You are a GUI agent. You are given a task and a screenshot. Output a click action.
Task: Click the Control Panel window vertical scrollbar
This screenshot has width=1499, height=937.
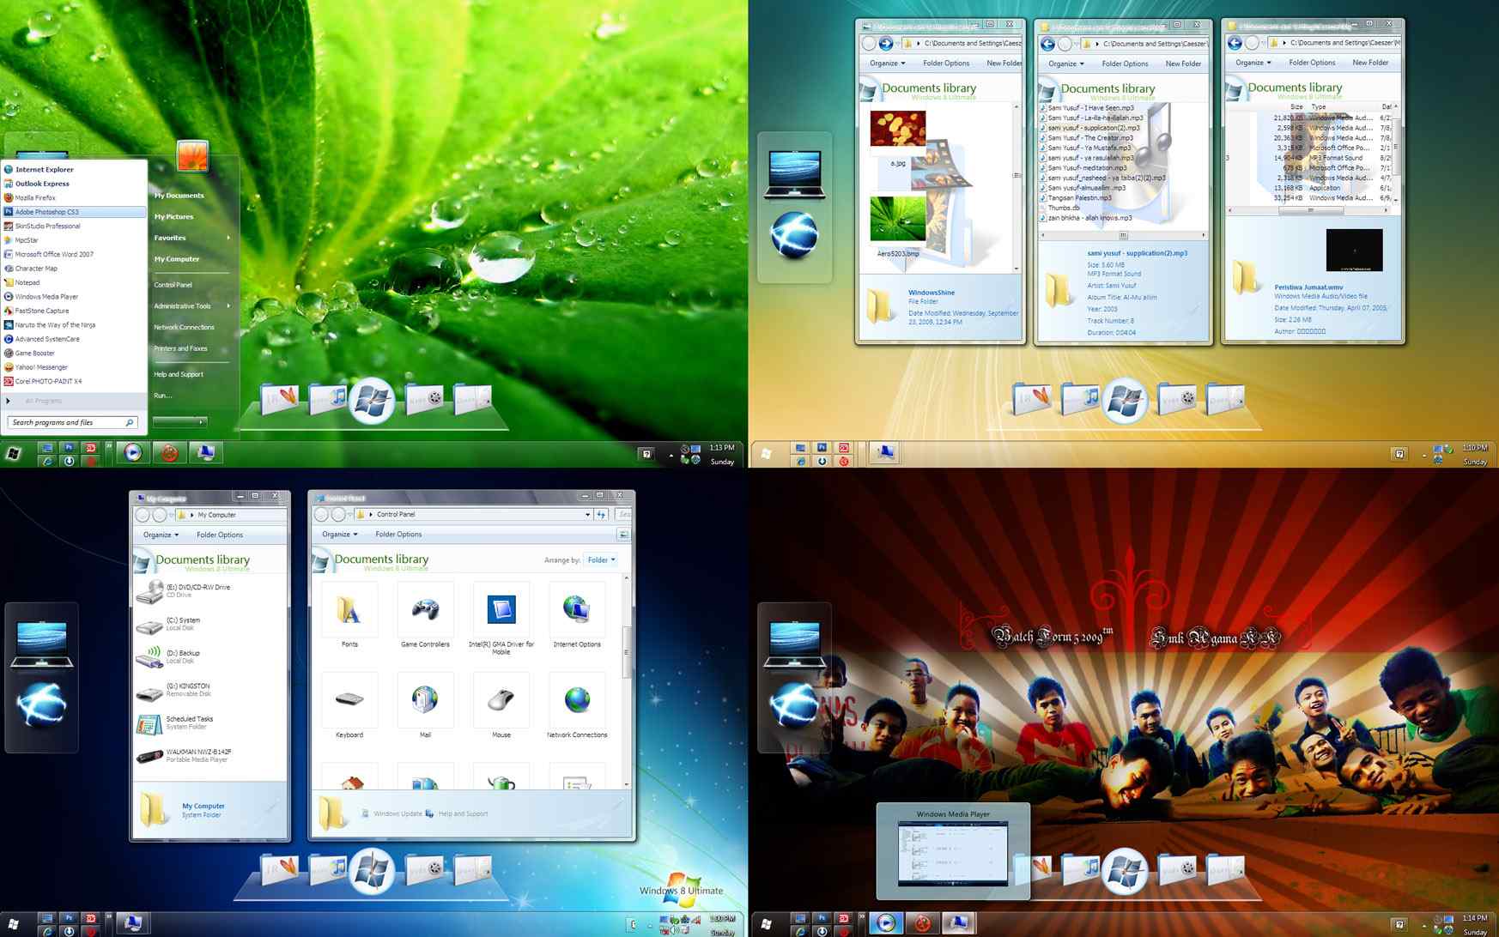coord(626,652)
